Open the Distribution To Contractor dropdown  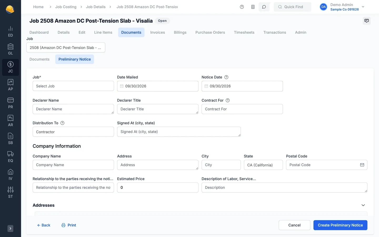[73, 132]
